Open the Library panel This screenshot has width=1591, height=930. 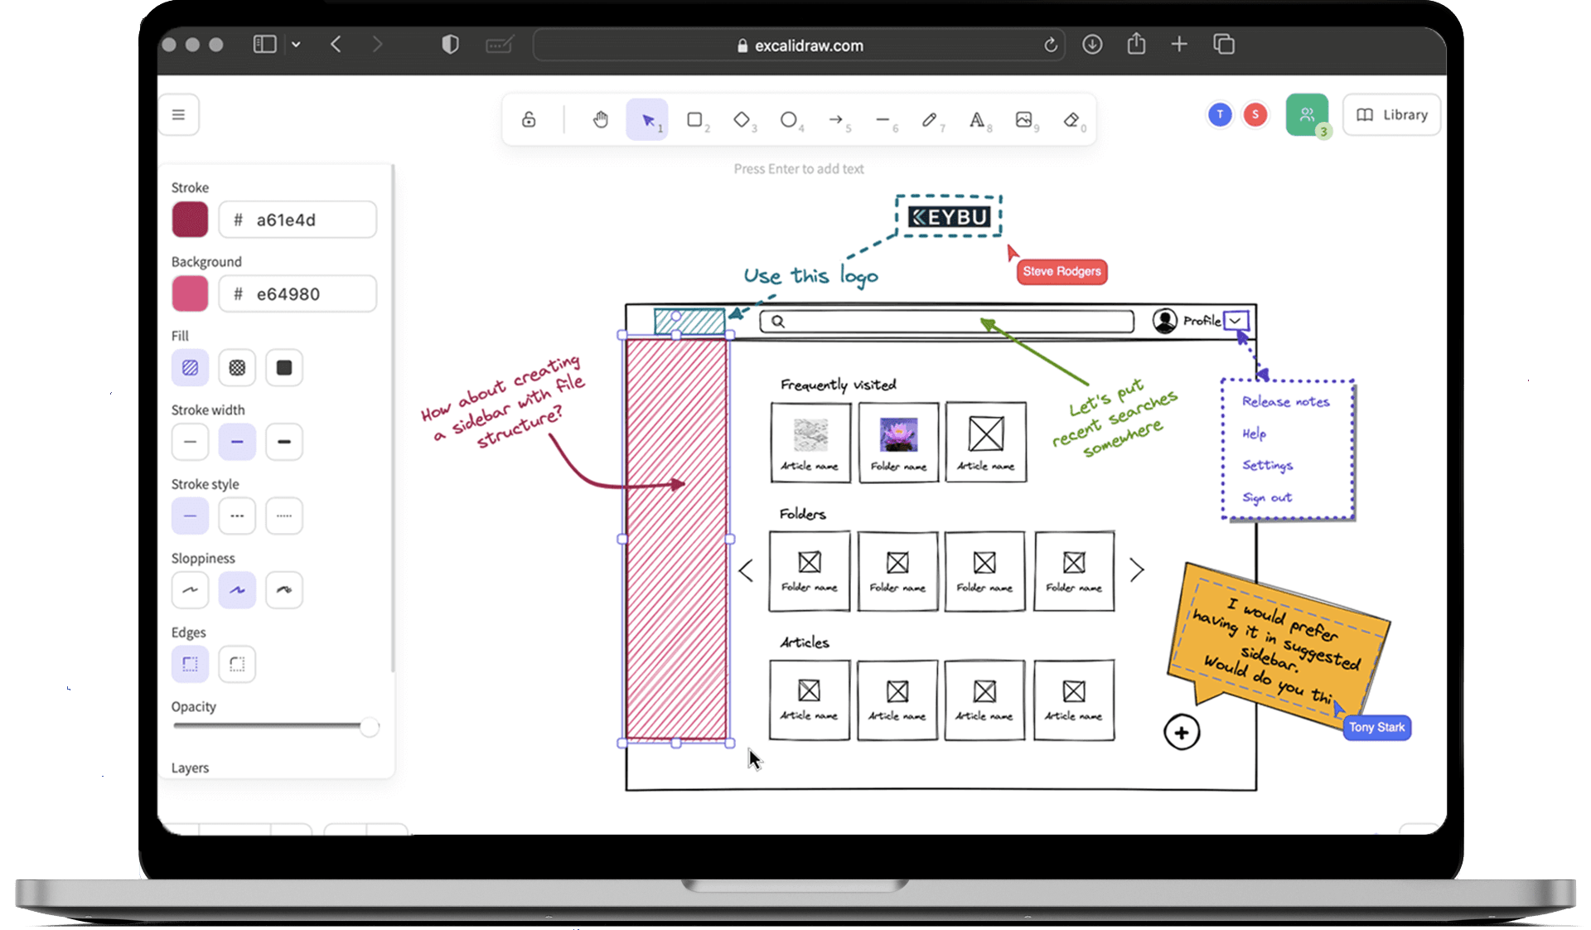pos(1391,115)
